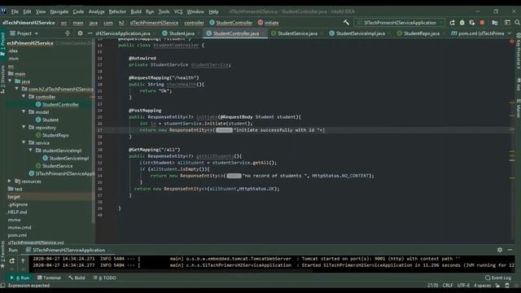Image resolution: width=521 pixels, height=293 pixels.
Task: Click the Build Project hammer icon
Action: (x=346, y=23)
